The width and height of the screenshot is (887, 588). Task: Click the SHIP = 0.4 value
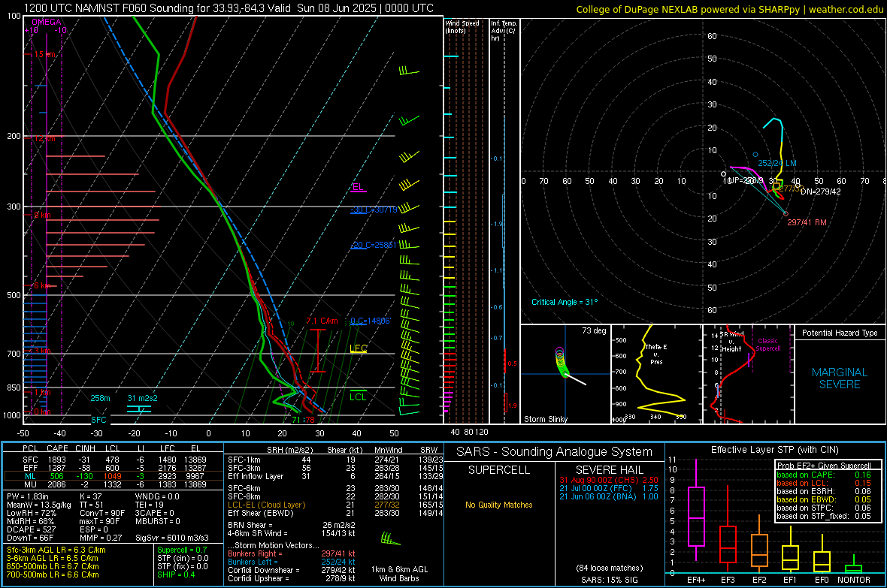176,574
